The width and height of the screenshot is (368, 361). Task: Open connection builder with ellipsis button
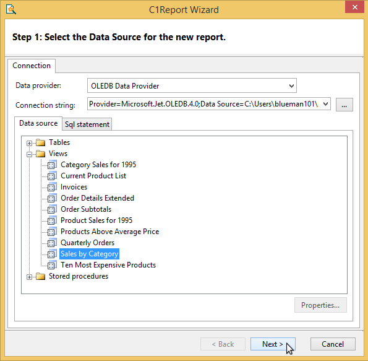(344, 105)
